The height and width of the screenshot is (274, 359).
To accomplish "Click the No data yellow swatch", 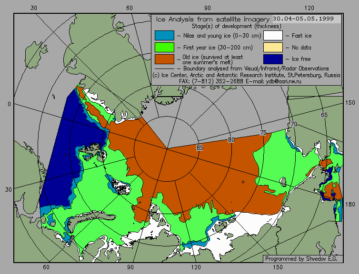I will click(x=273, y=48).
